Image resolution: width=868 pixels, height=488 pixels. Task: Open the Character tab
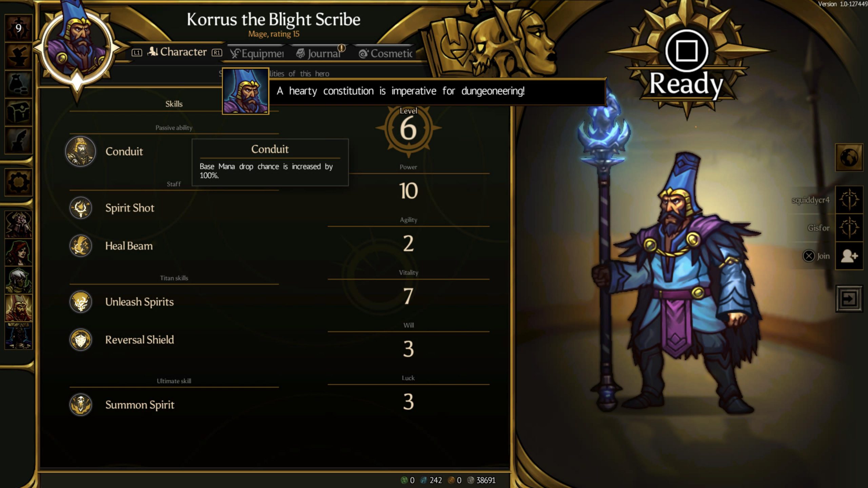click(177, 52)
